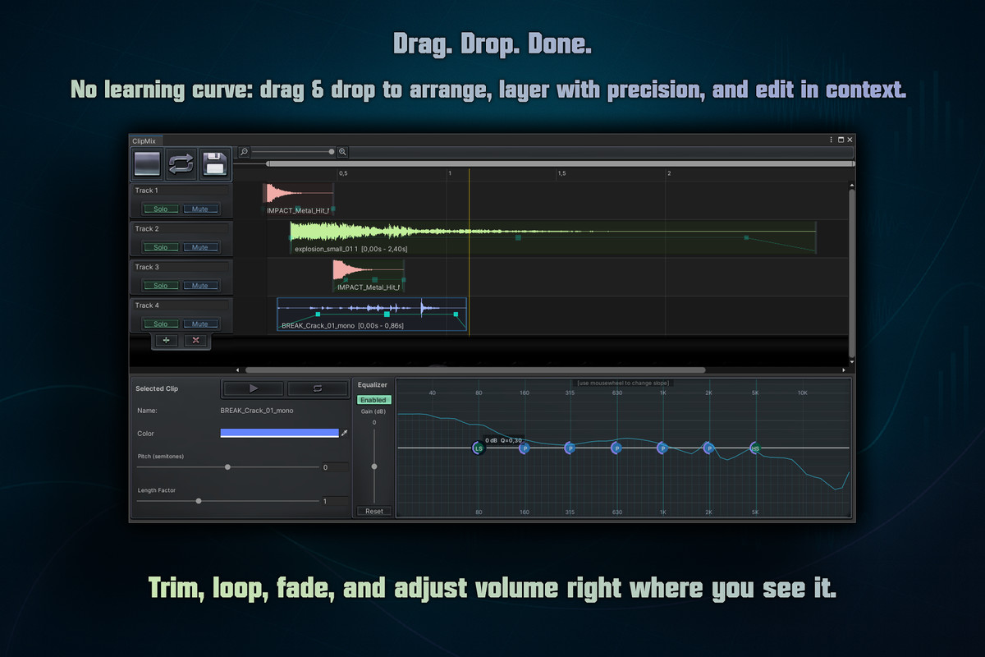985x657 pixels.
Task: Add a new track with the plus icon
Action: [x=165, y=339]
